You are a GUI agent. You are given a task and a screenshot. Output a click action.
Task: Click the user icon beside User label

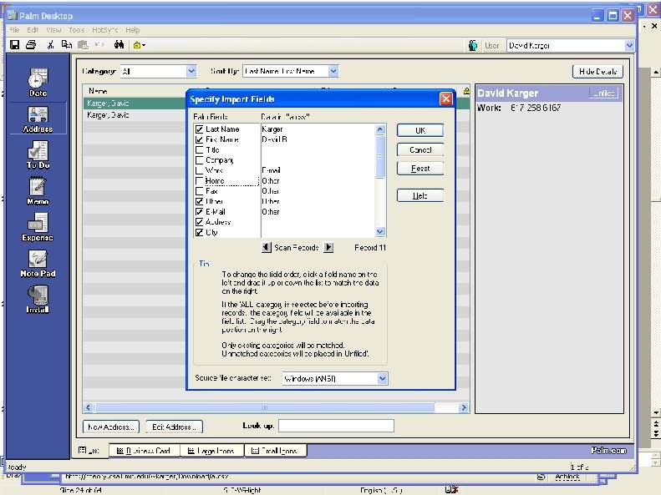click(473, 45)
